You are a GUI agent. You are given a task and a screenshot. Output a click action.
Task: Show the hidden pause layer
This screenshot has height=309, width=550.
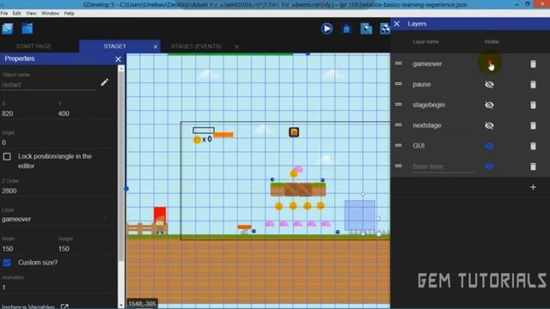pyautogui.click(x=489, y=84)
